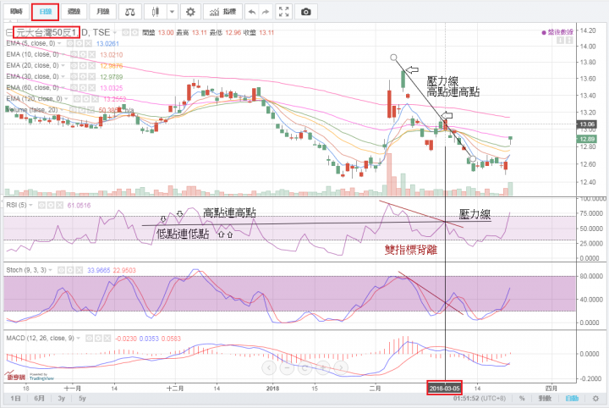Image resolution: width=609 pixels, height=408 pixels.
Task: Switch to the 週線 weekly tab
Action: tap(74, 13)
